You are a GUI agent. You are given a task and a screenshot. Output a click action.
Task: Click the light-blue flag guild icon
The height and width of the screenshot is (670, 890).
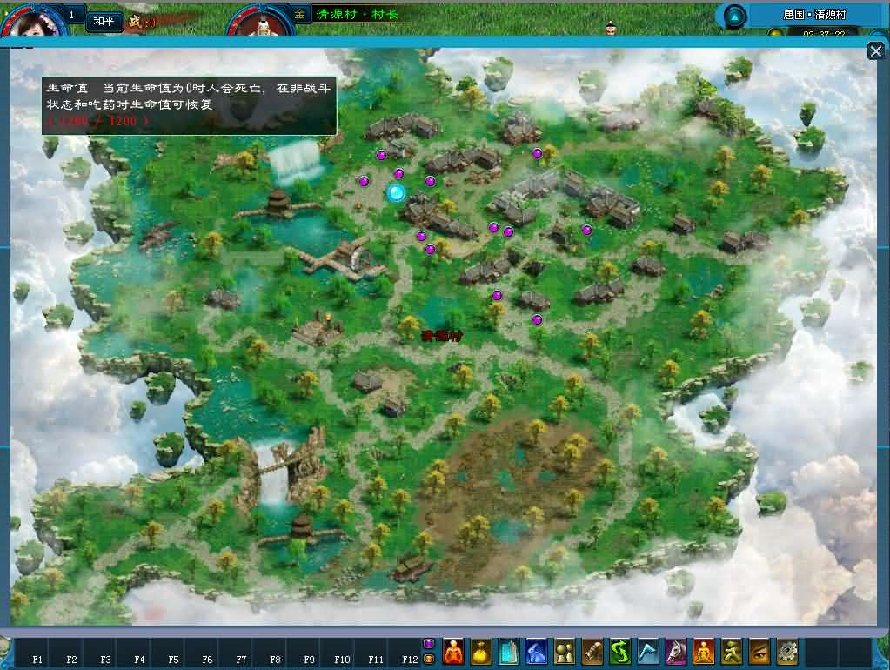(x=647, y=651)
